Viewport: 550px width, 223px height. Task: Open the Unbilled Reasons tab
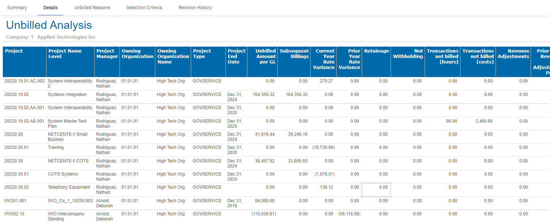coord(92,8)
